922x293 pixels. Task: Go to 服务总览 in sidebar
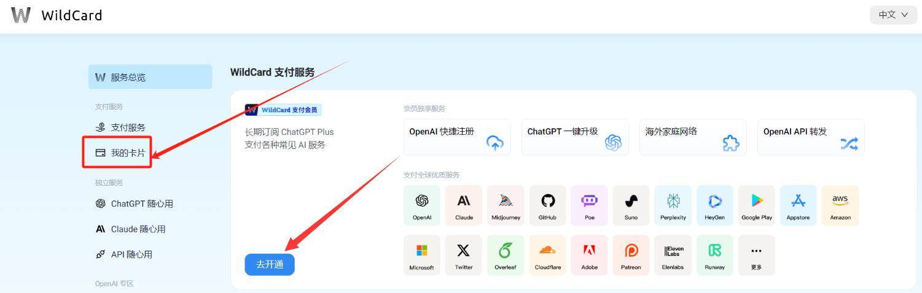(150, 77)
